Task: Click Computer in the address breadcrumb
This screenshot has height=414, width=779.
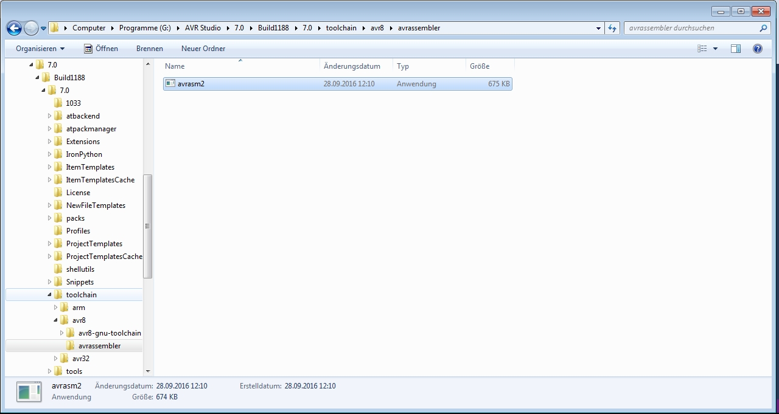Action: [x=89, y=28]
